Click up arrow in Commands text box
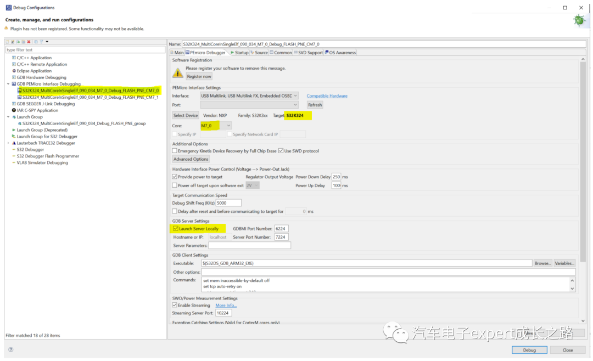The image size is (593, 361). pos(572,281)
